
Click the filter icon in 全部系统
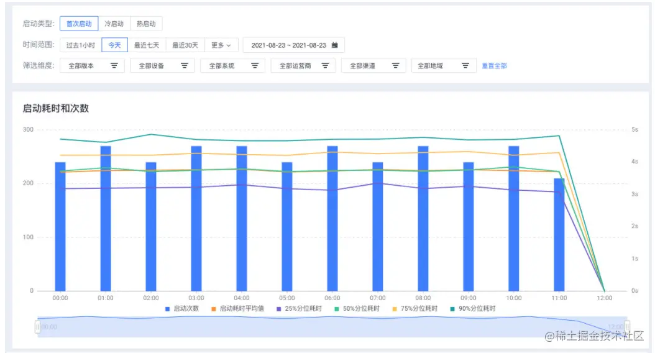[x=255, y=66]
